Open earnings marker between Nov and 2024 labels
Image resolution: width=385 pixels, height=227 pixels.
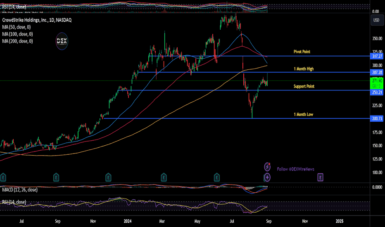tap(108, 177)
